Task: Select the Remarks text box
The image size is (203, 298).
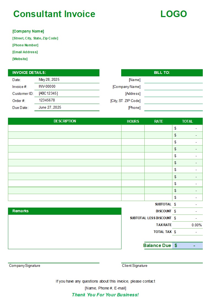Action: coord(64,232)
